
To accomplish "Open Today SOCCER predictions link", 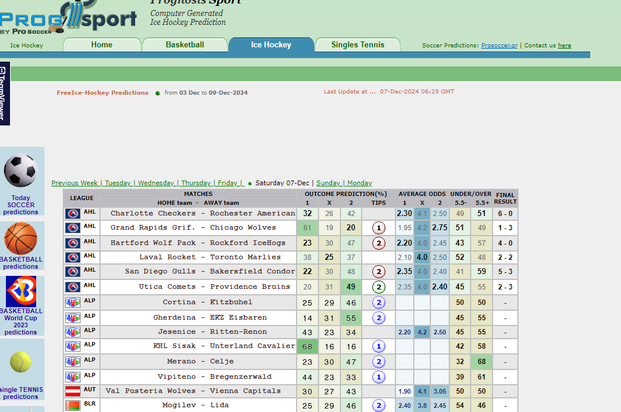I will (21, 205).
